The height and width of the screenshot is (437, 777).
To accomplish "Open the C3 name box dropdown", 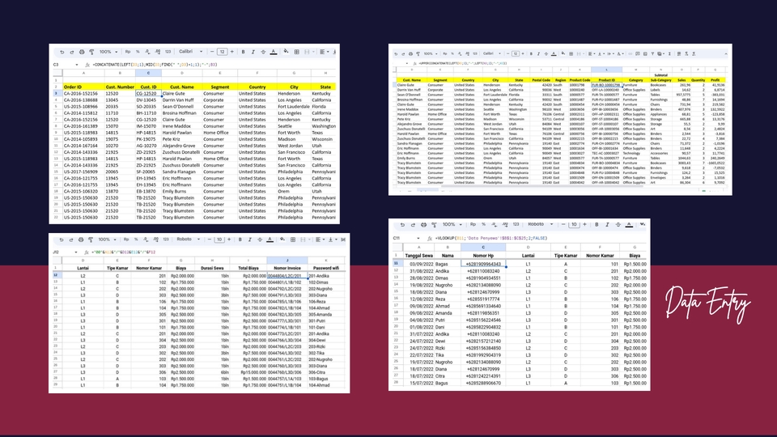I will (x=77, y=64).
